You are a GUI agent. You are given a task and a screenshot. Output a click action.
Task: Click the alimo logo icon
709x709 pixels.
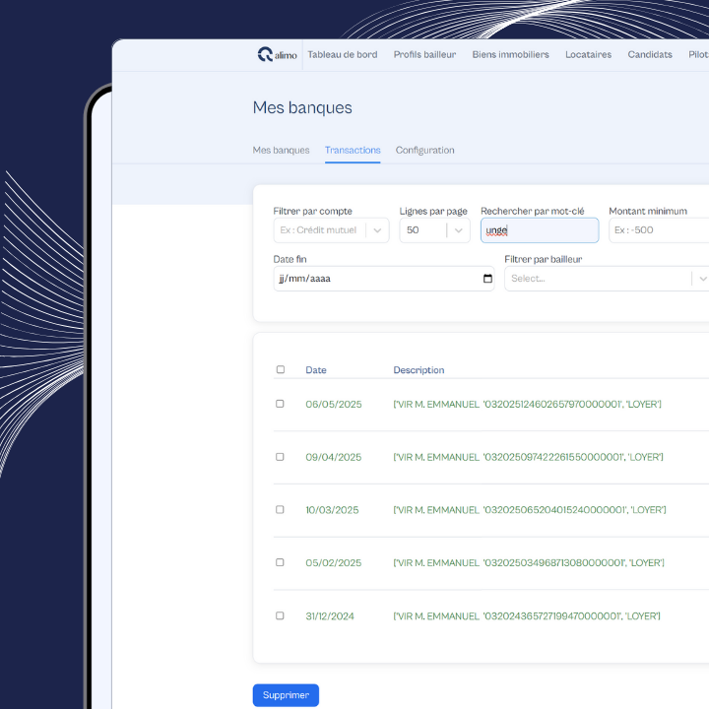tap(265, 55)
